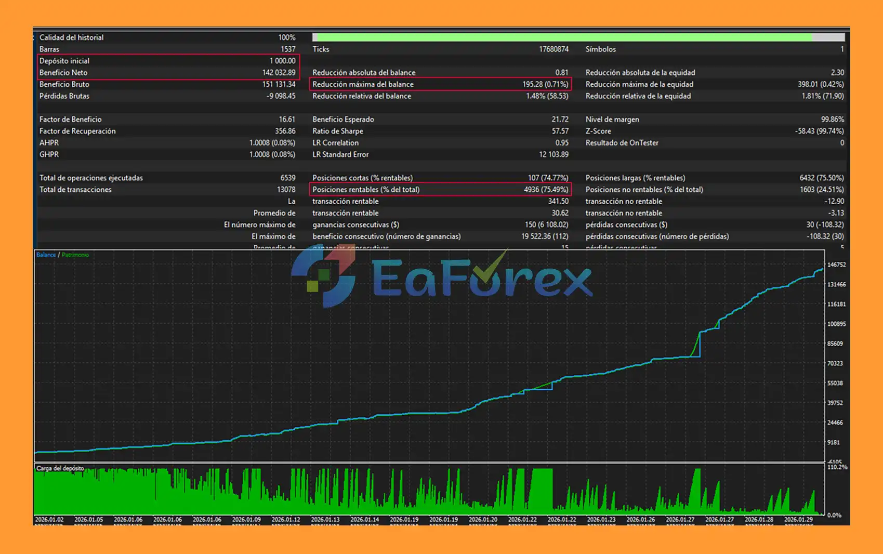883x554 pixels.
Task: Click the Ticks count 17680874
Action: [553, 49]
